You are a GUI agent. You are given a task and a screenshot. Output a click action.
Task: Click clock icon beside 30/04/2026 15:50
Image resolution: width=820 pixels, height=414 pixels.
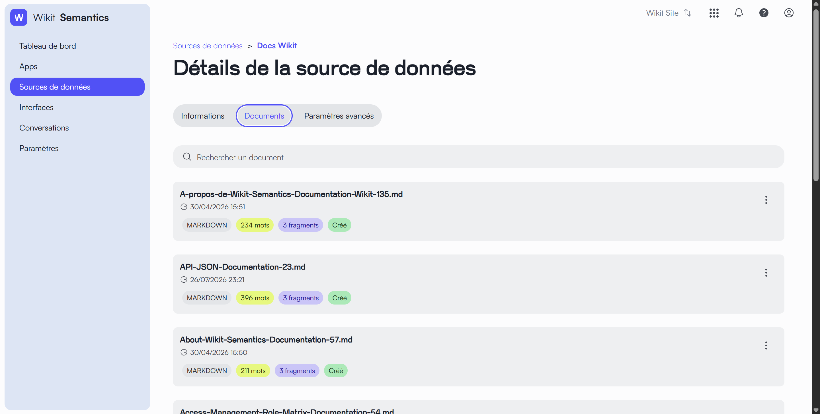tap(184, 353)
